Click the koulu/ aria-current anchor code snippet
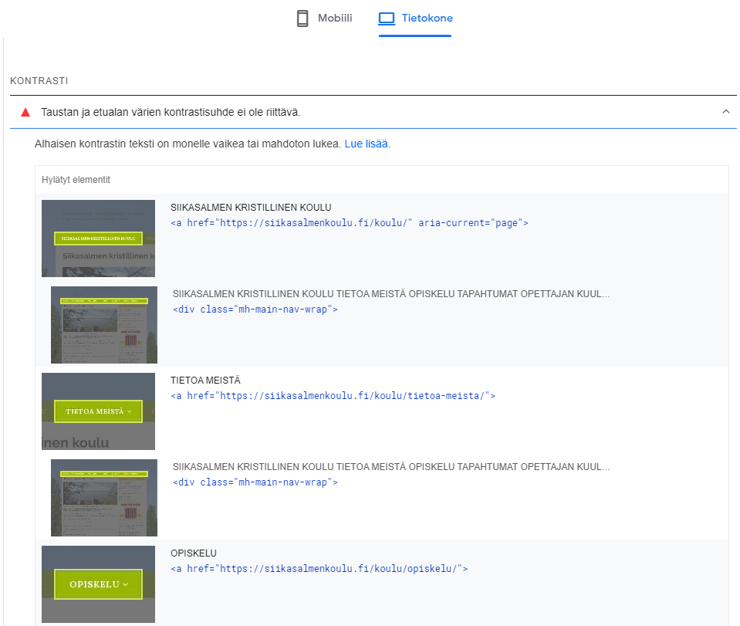Image resolution: width=740 pixels, height=626 pixels. coord(350,223)
